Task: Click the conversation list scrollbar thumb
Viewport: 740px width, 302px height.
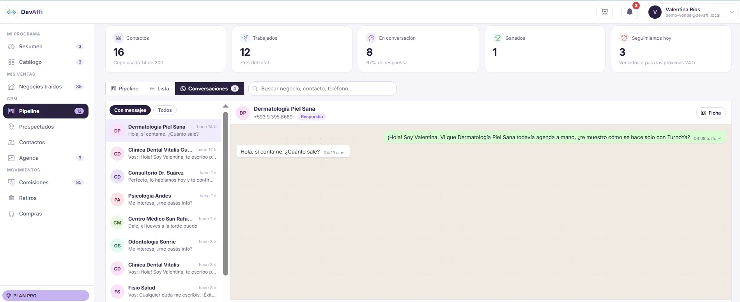Action: pyautogui.click(x=225, y=194)
